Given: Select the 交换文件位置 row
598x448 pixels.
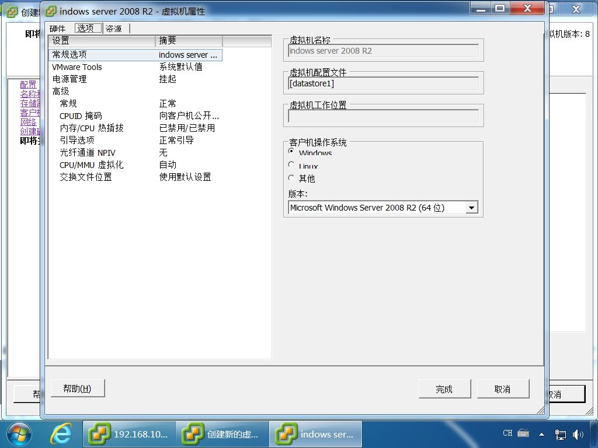Looking at the screenshot, I should tap(135, 177).
